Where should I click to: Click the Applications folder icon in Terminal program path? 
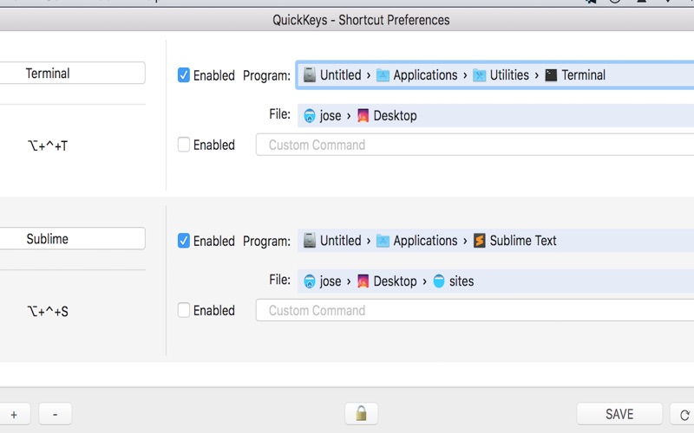[x=383, y=75]
